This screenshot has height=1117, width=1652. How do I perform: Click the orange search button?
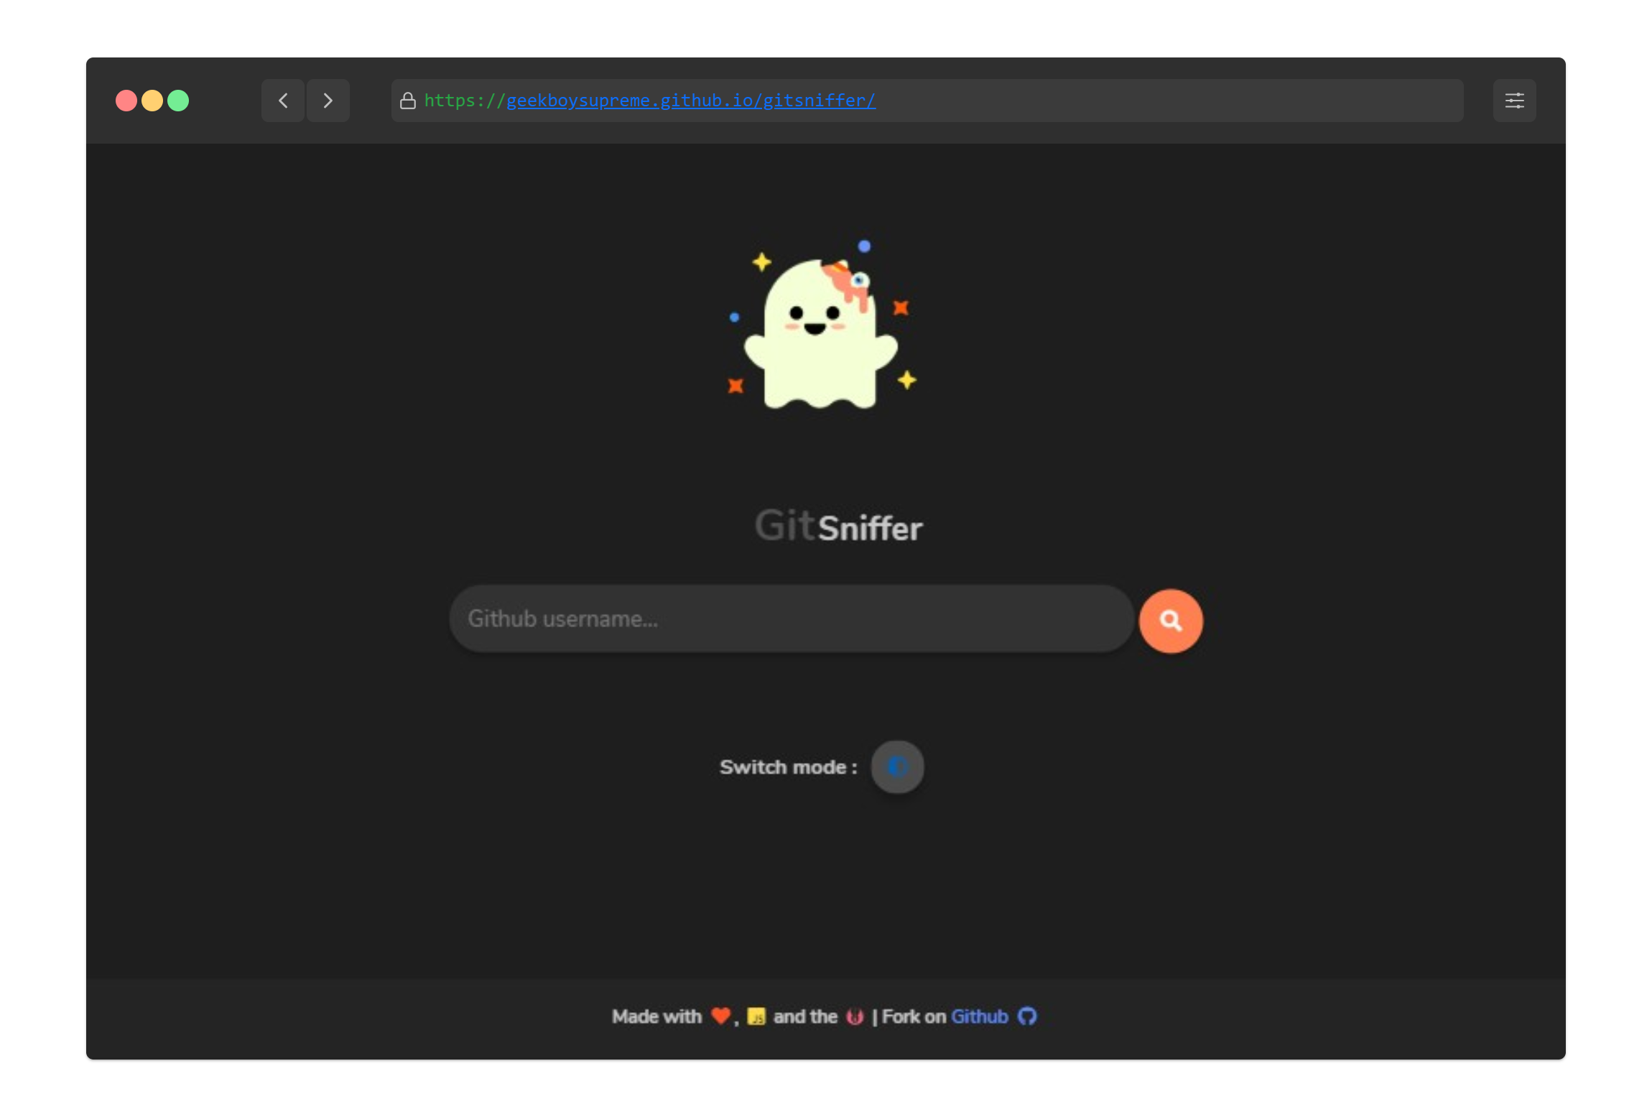tap(1170, 621)
